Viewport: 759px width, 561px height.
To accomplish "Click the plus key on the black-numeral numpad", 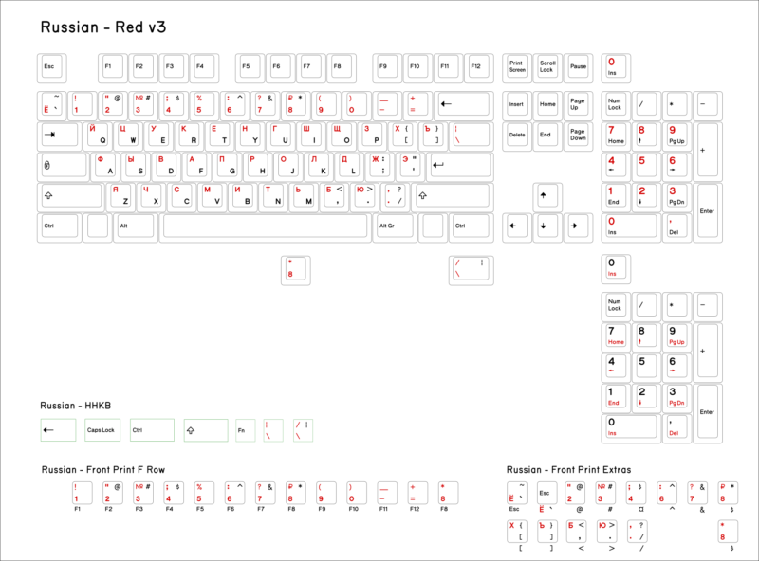I will pyautogui.click(x=707, y=353).
